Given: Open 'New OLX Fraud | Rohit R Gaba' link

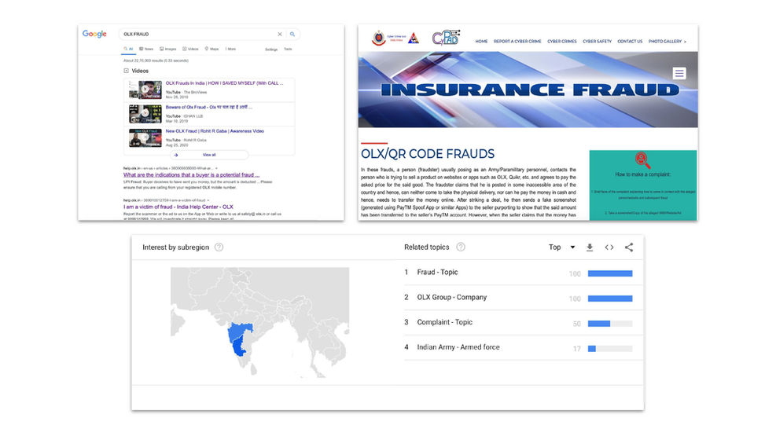Looking at the screenshot, I should (215, 131).
